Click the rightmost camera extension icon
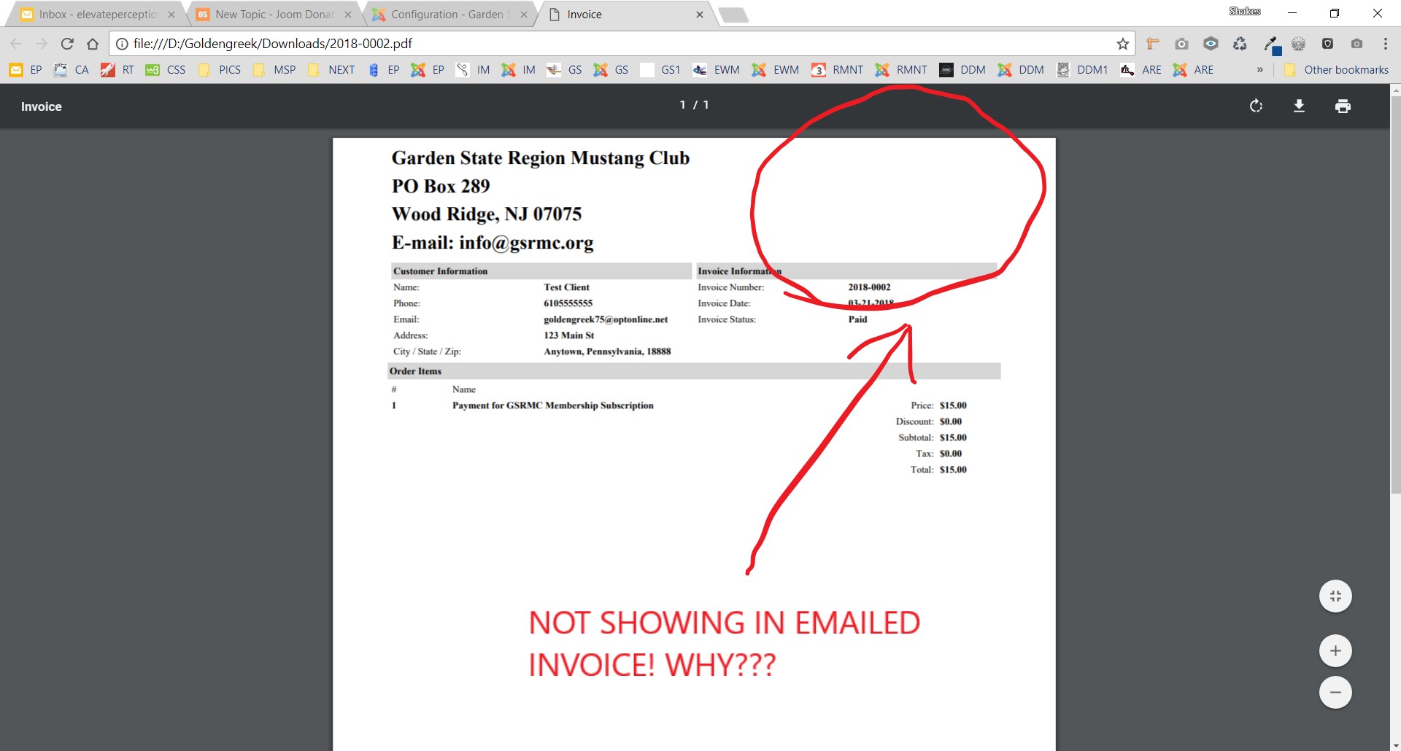The width and height of the screenshot is (1401, 751). coord(1356,44)
